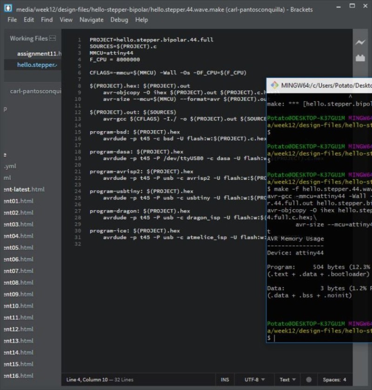Minimize the Brackets window
The image size is (372, 390).
(339, 7)
